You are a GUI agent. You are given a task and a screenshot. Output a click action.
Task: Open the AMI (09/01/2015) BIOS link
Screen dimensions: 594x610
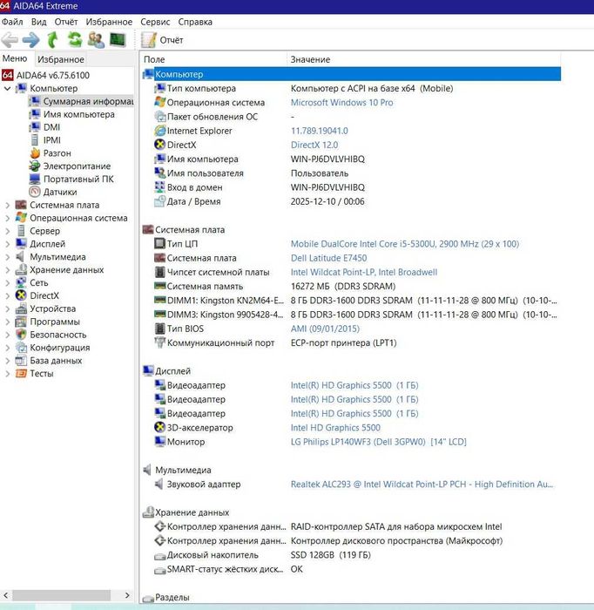pos(325,329)
